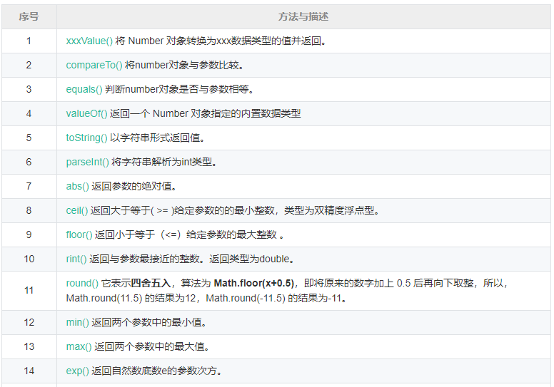Open the exp() method link
Screen dimensions: 554x387
(77, 371)
